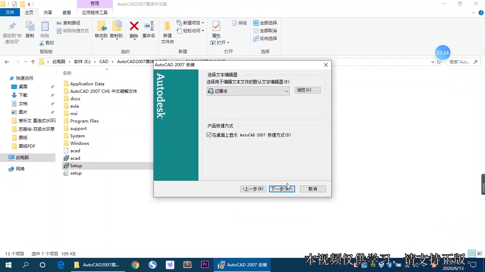The image size is (485, 272).
Task: Open the text editor dropdown showing 记事本
Action: [x=248, y=91]
